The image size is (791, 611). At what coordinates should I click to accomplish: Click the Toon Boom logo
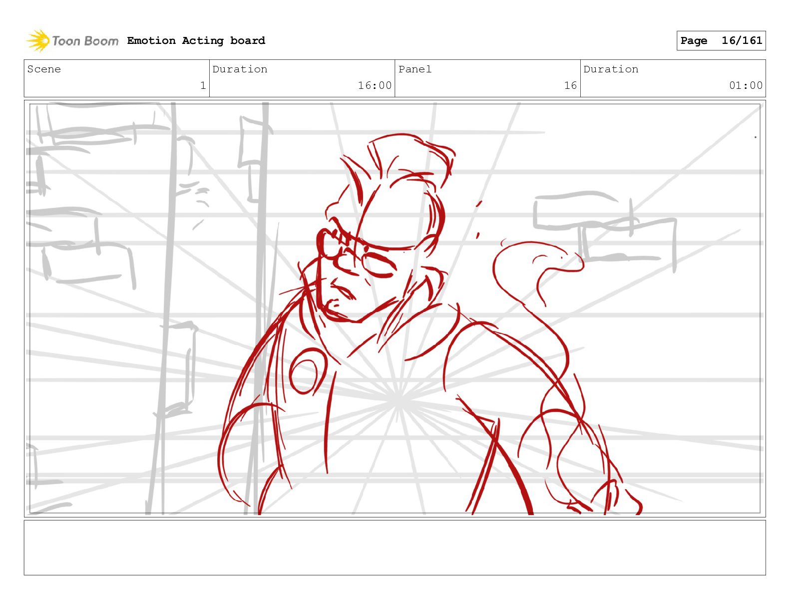72,40
